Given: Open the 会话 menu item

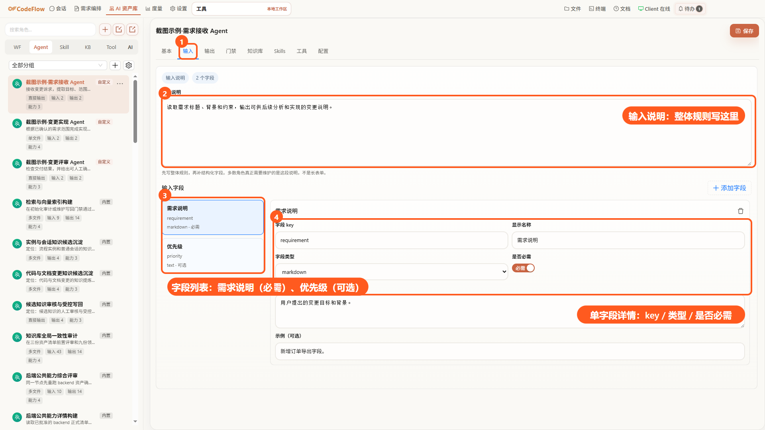Looking at the screenshot, I should click(58, 9).
